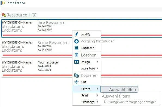162x107 pixels.
Task: Choose Kopieren from the context menu
Action: pyautogui.click(x=87, y=75)
